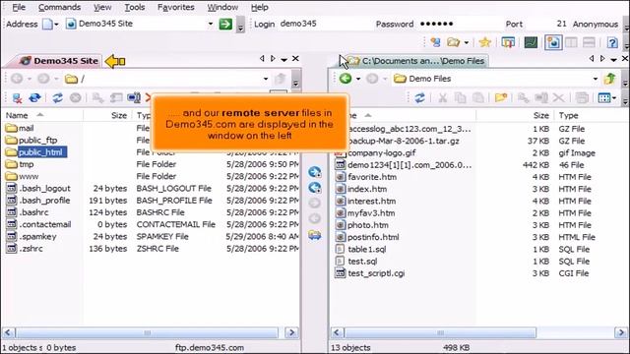Click left scroll arrow in local pane

coord(337,332)
